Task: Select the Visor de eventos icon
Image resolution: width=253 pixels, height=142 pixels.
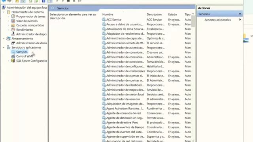Action: (x=13, y=21)
